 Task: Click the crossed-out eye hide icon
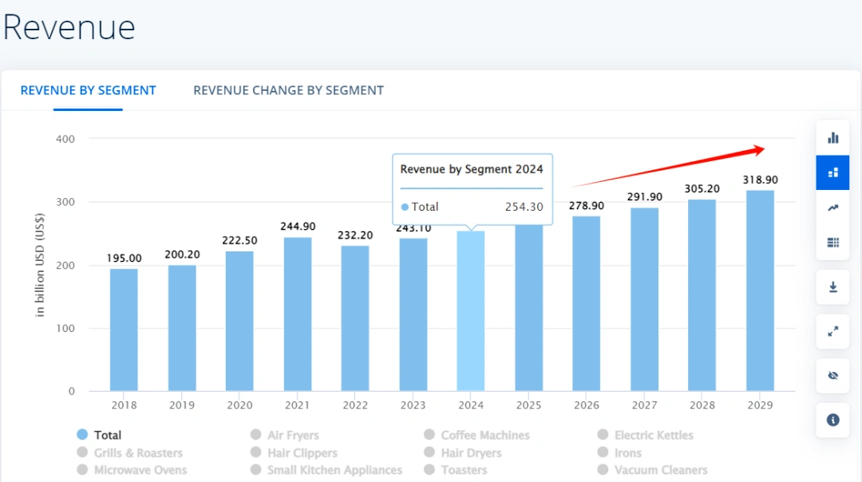[832, 376]
